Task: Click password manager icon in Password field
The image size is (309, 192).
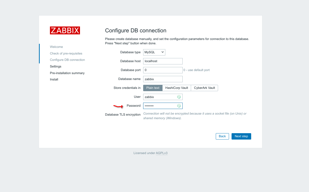Action: 179,106
